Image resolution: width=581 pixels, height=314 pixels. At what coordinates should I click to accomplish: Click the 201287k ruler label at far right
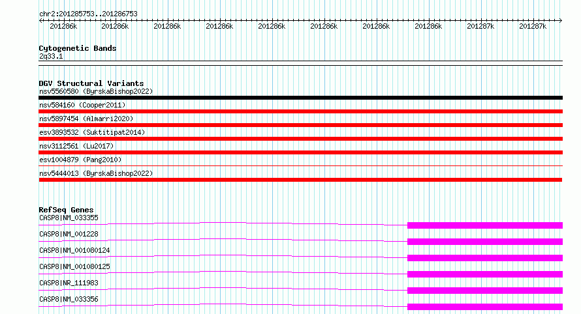point(533,26)
